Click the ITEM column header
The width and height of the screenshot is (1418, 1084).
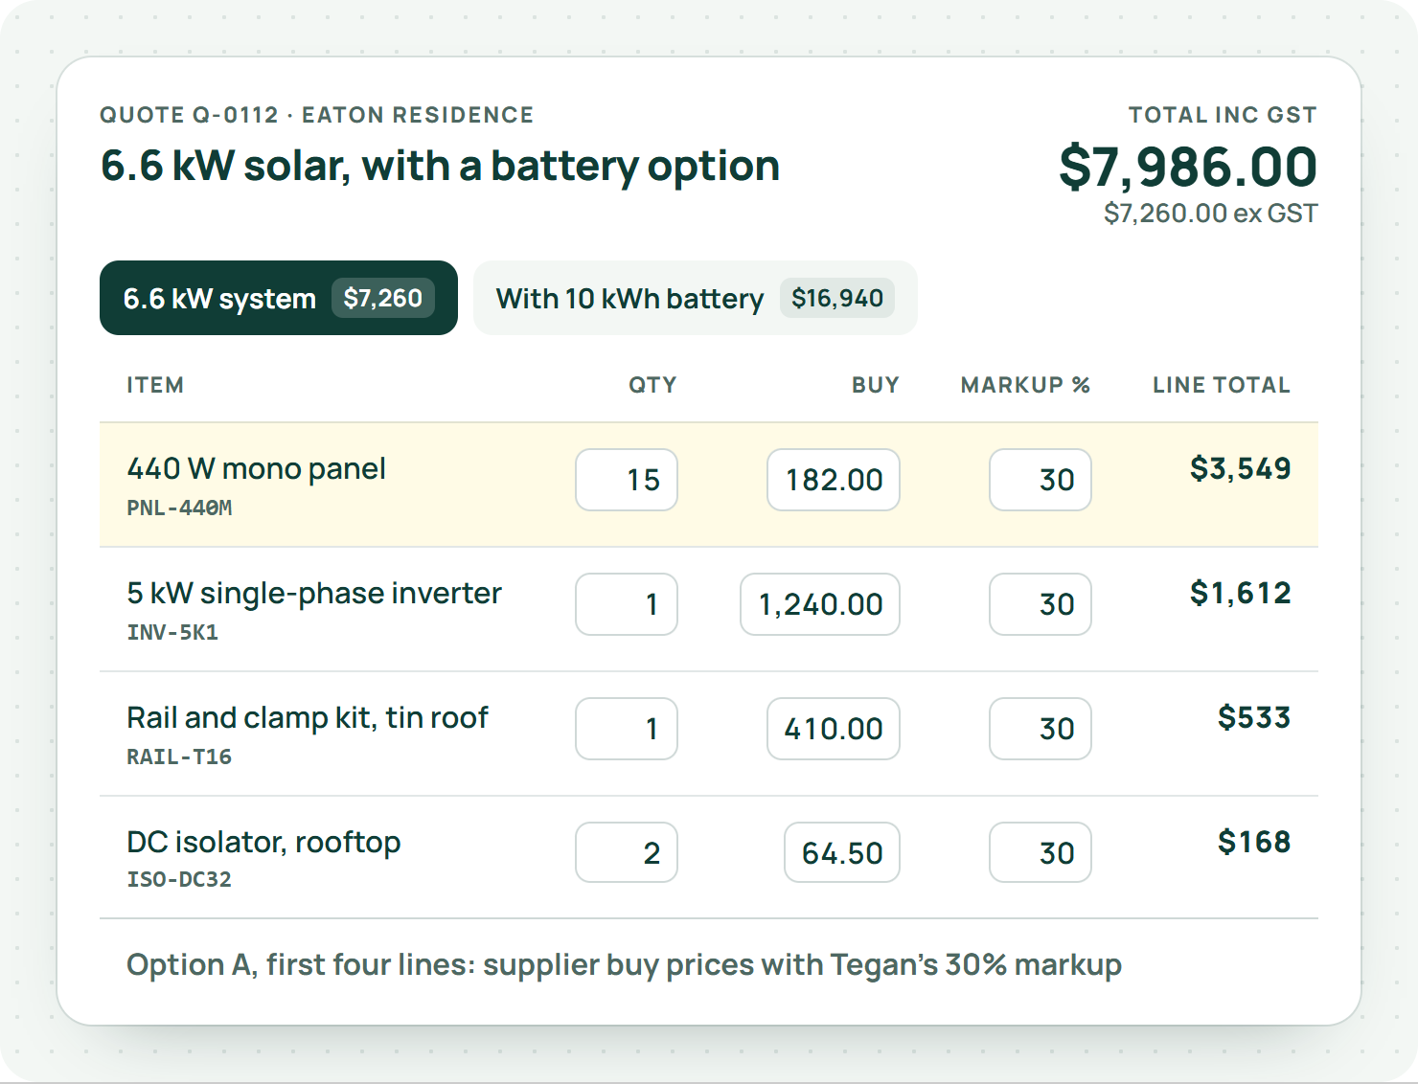pos(155,385)
